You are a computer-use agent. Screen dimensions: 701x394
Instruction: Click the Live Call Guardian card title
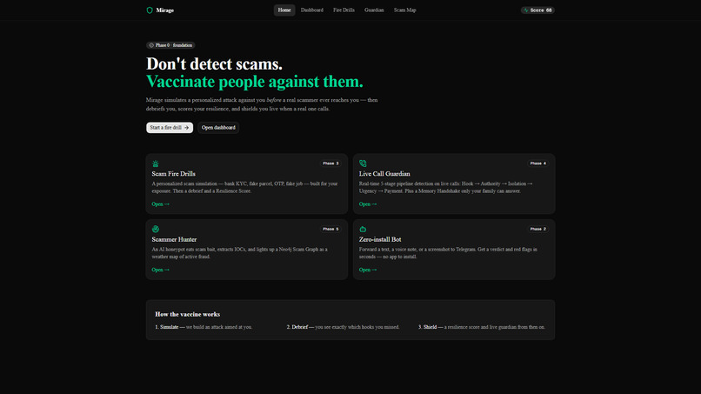(384, 174)
